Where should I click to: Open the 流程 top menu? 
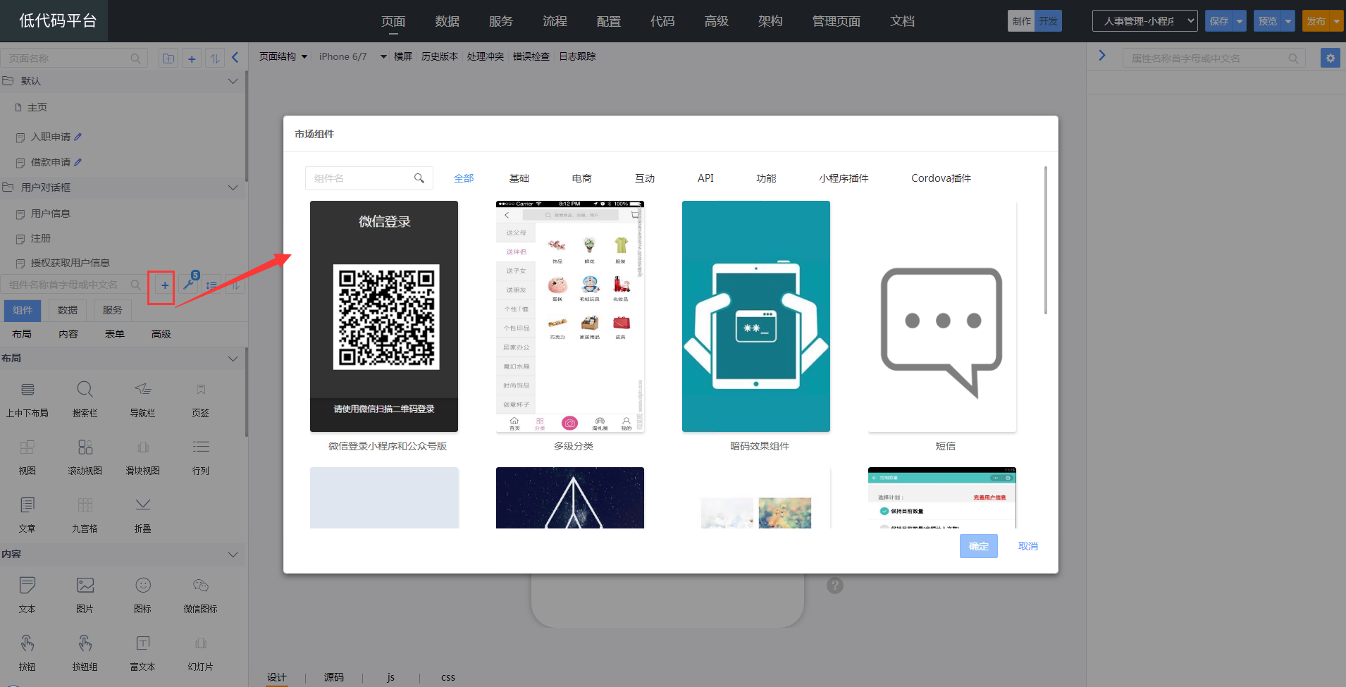[555, 21]
